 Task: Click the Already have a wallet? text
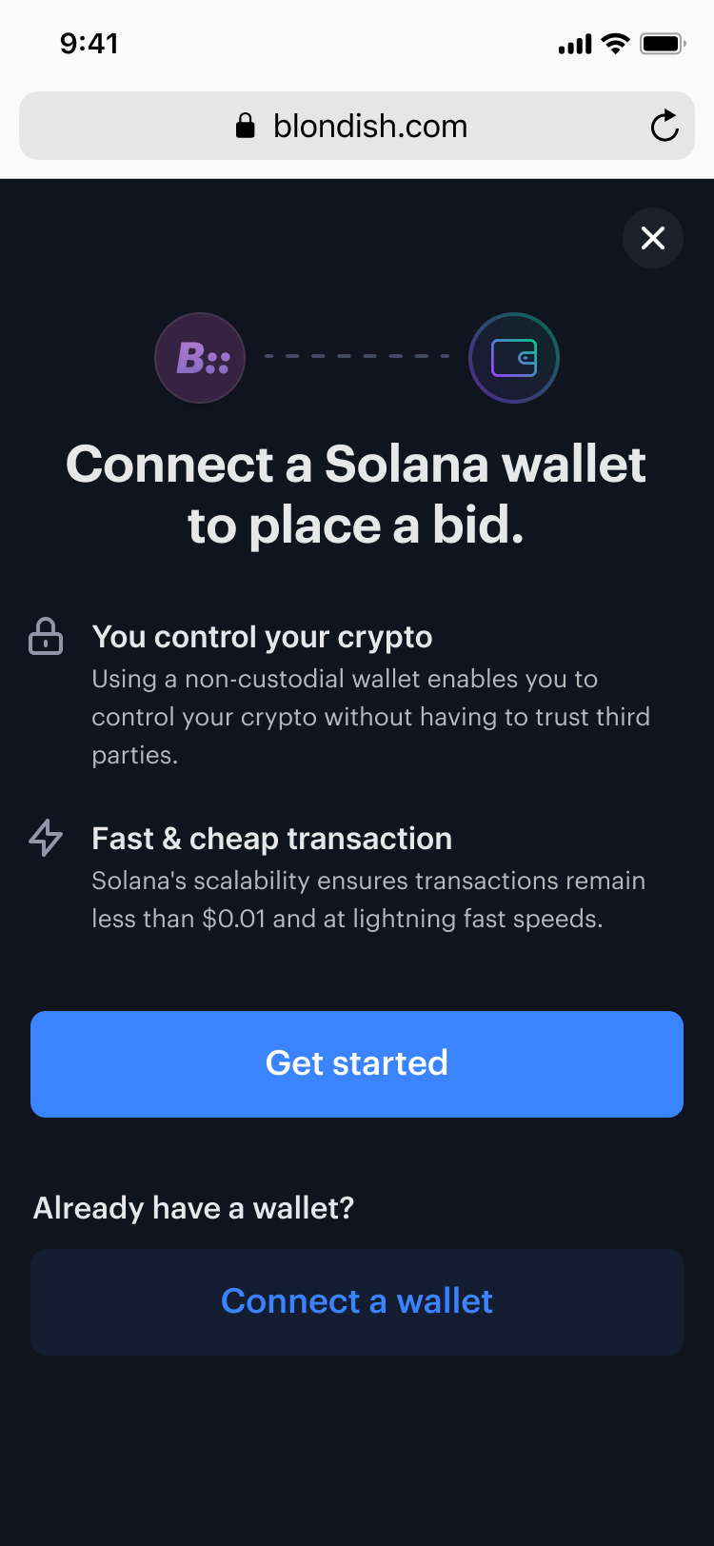(x=194, y=1208)
